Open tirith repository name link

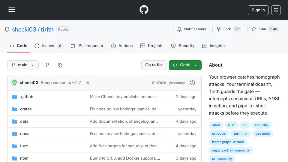coord(47,29)
